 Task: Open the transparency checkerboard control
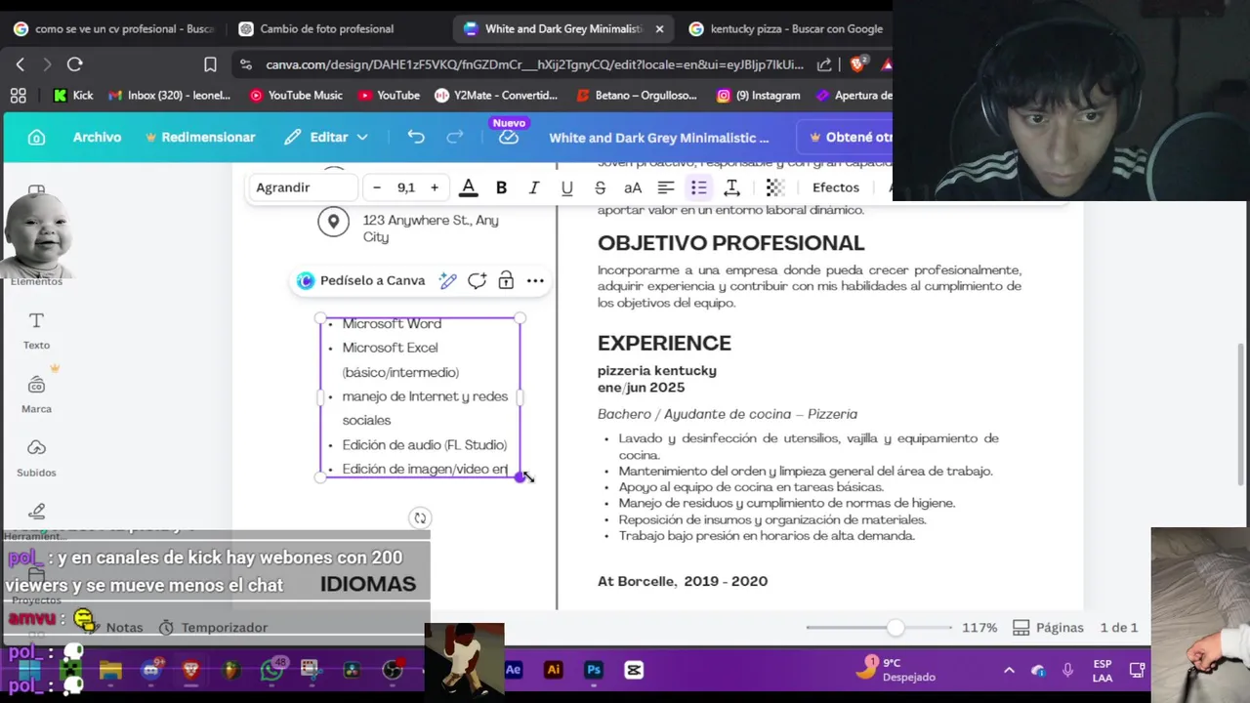point(774,187)
